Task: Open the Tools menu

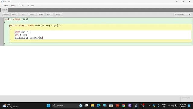Action: (21, 5)
